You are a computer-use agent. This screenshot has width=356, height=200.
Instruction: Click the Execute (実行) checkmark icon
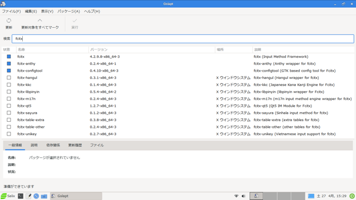(75, 21)
